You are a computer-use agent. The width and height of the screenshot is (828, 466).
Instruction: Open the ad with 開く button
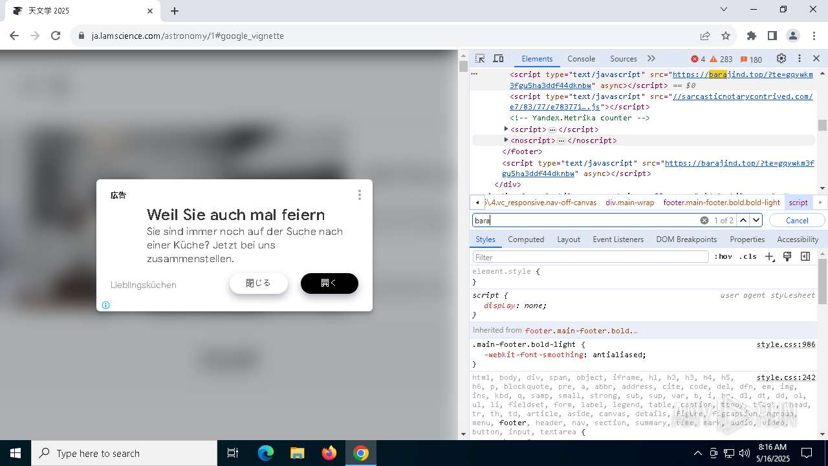[329, 283]
